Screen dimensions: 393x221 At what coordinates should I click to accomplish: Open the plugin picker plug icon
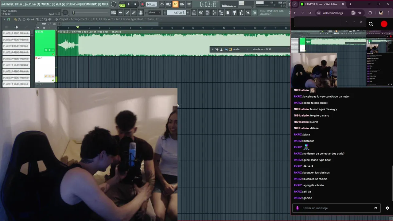click(235, 13)
